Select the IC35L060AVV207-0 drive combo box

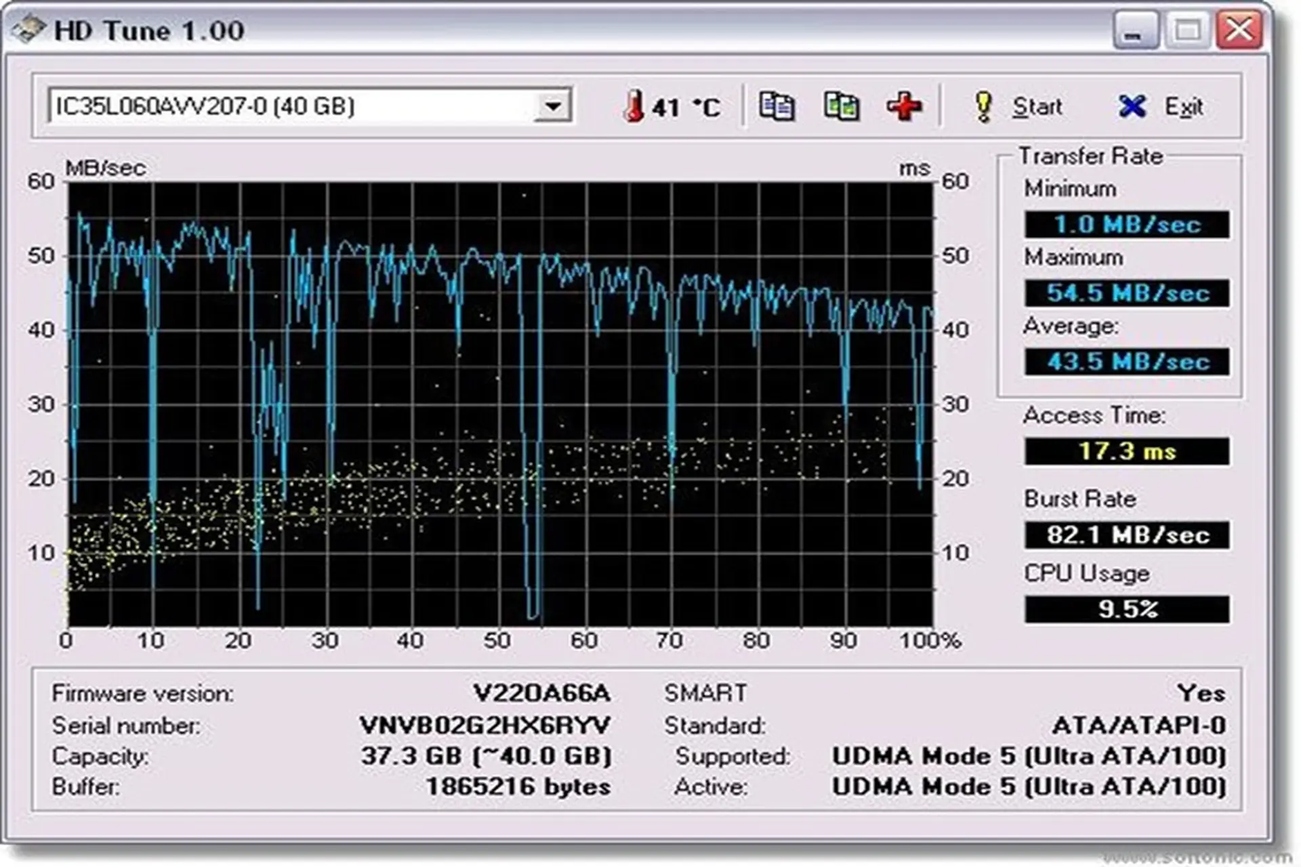click(291, 106)
